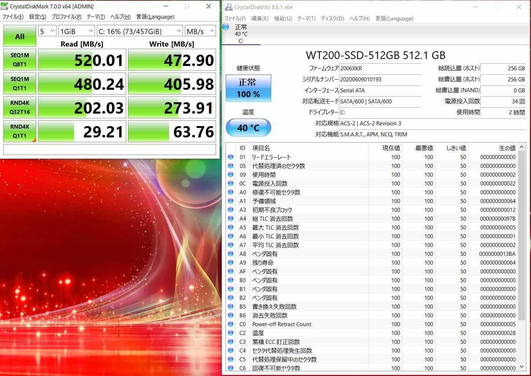
Task: Open CrystalDiskInfo 機能(U) menu
Action: [x=283, y=19]
